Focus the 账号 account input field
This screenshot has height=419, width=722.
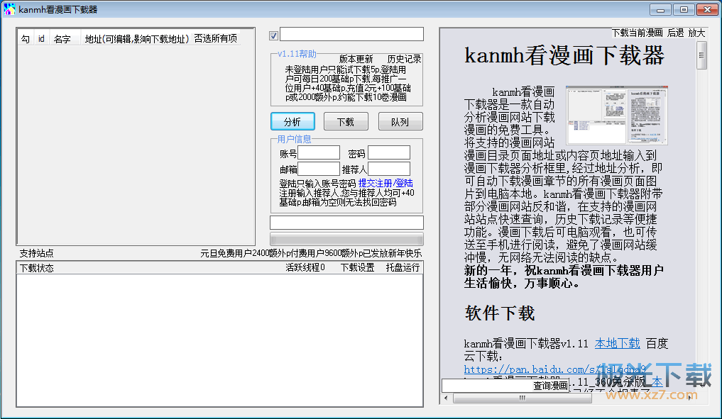[319, 152]
